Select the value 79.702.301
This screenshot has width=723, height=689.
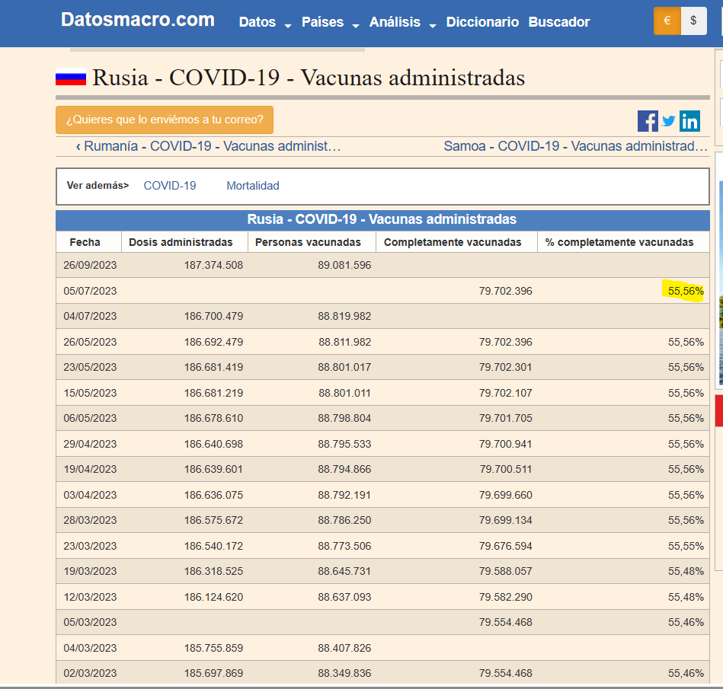(505, 367)
